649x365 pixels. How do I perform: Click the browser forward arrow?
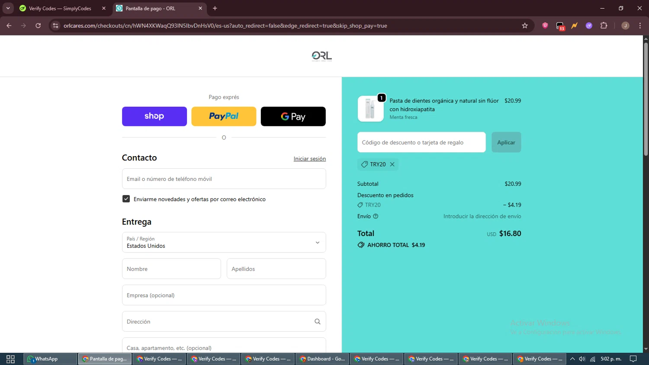(x=23, y=26)
